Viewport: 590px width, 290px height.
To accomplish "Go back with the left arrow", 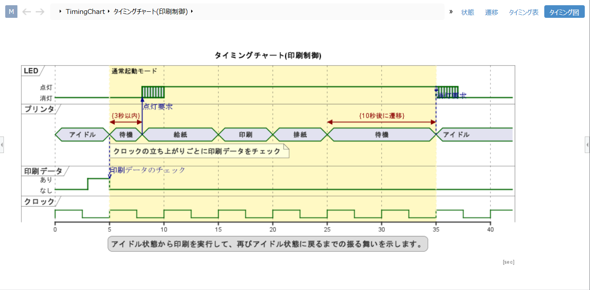I will point(27,12).
